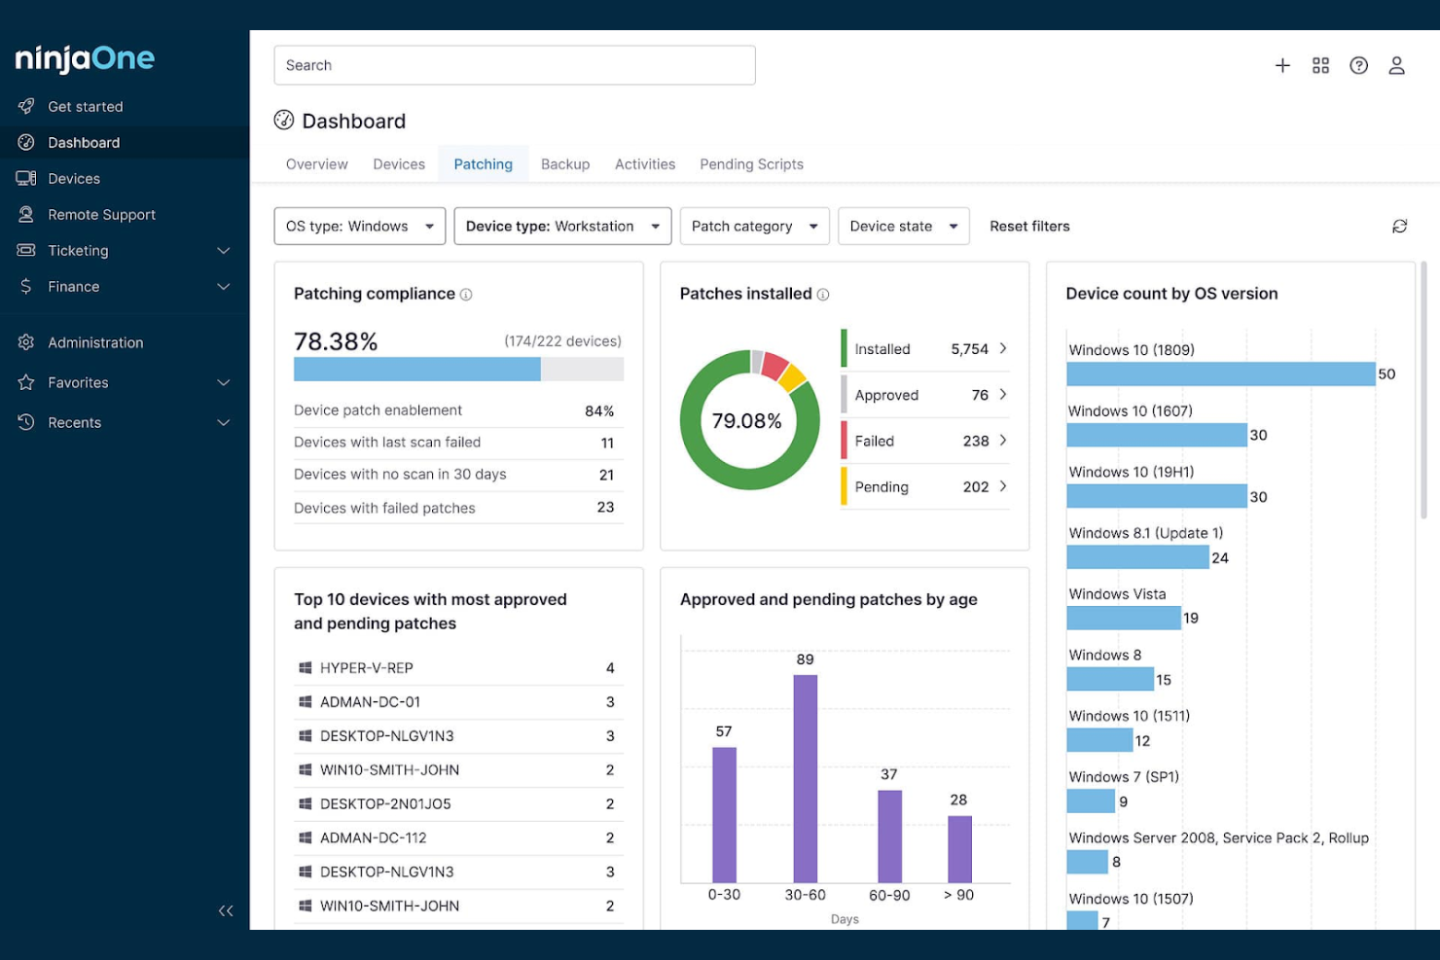The height and width of the screenshot is (960, 1440).
Task: Click the plus add icon in header
Action: tap(1282, 65)
